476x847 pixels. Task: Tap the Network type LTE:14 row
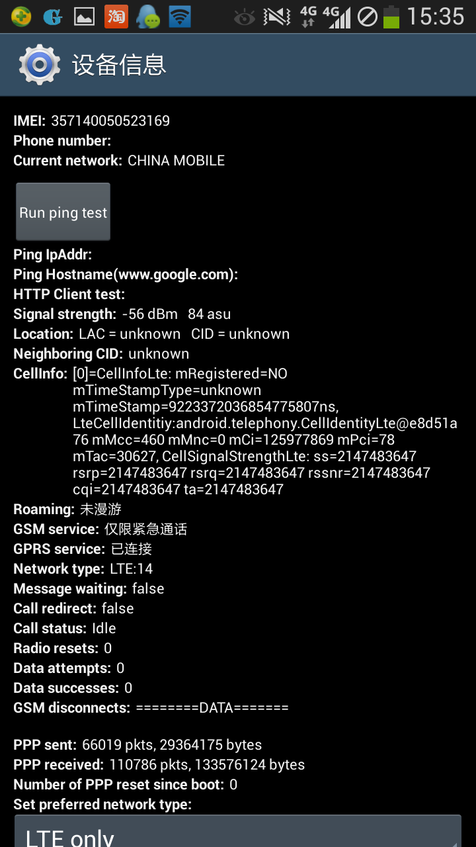[83, 568]
